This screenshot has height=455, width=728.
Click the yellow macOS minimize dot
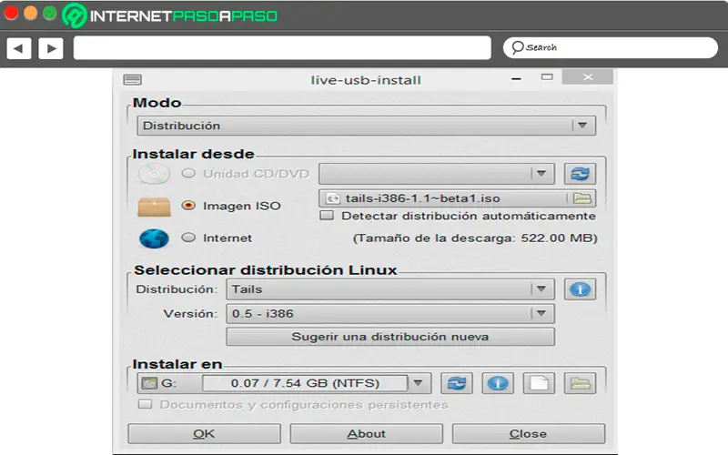tap(30, 13)
